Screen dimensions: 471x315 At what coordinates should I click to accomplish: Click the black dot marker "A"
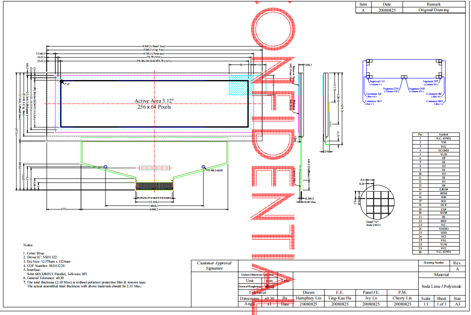click(61, 81)
